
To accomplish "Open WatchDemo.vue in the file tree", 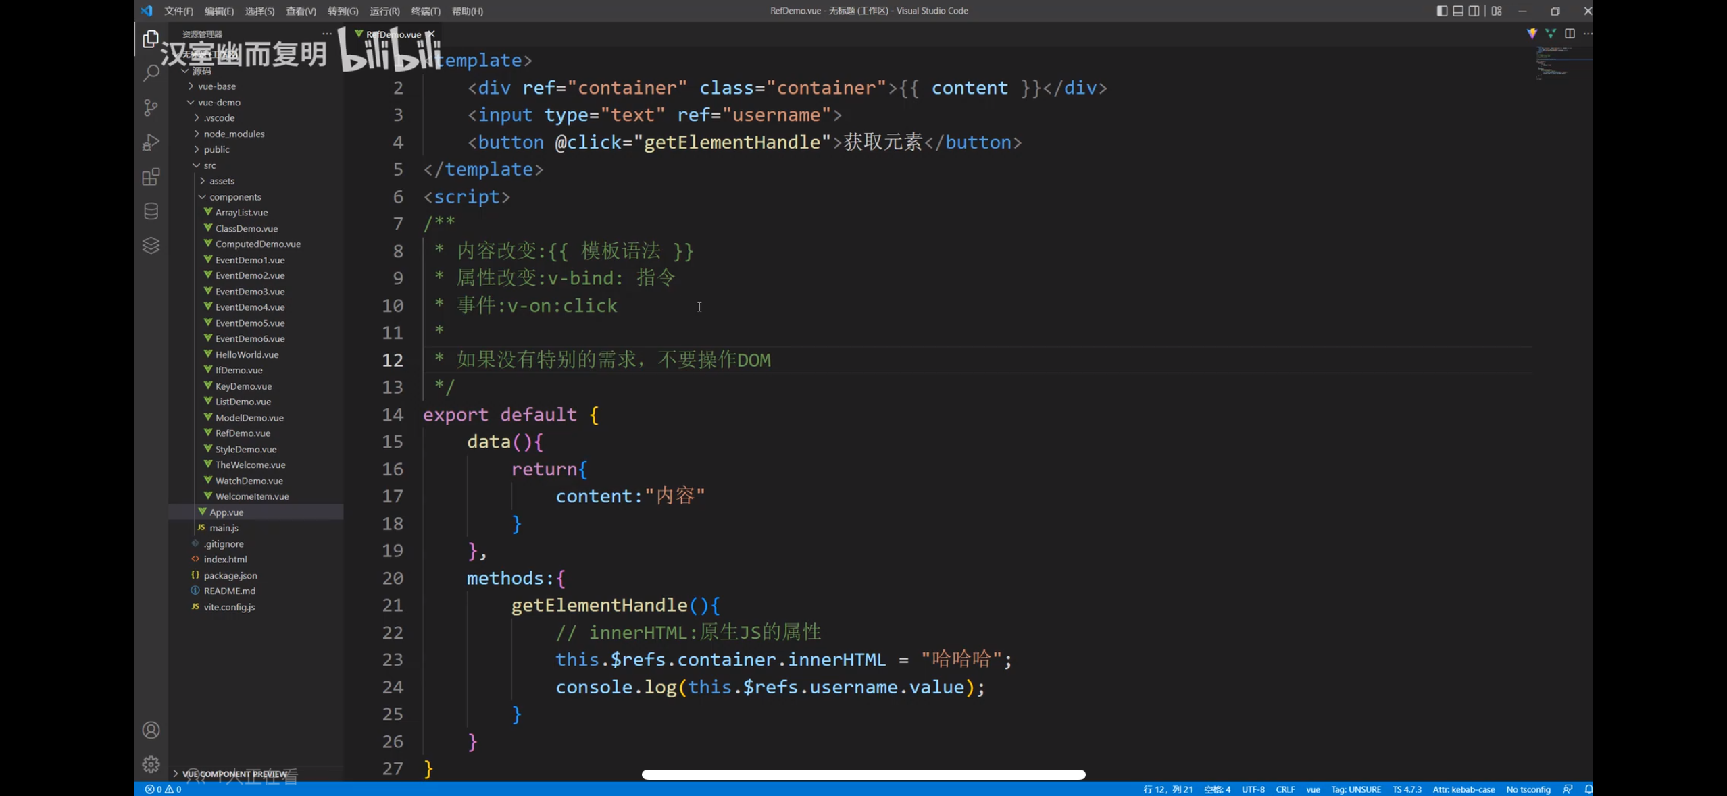I will [x=249, y=481].
